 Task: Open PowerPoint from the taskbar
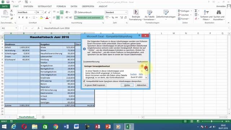108,127
